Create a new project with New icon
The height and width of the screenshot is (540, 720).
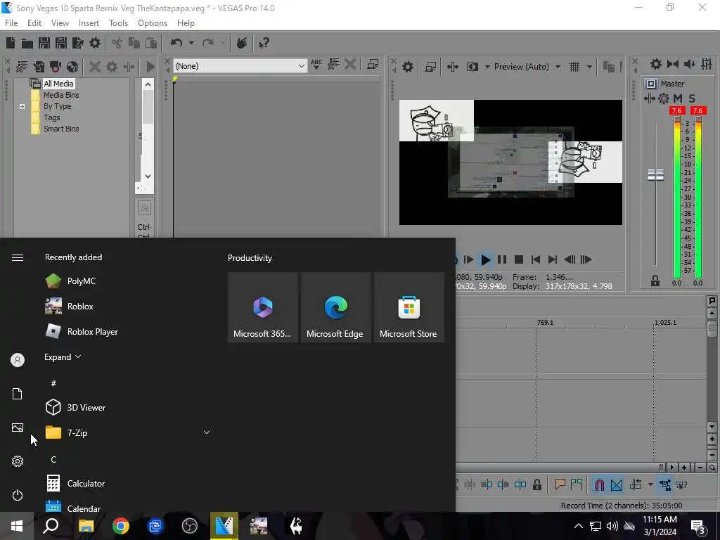(10, 43)
